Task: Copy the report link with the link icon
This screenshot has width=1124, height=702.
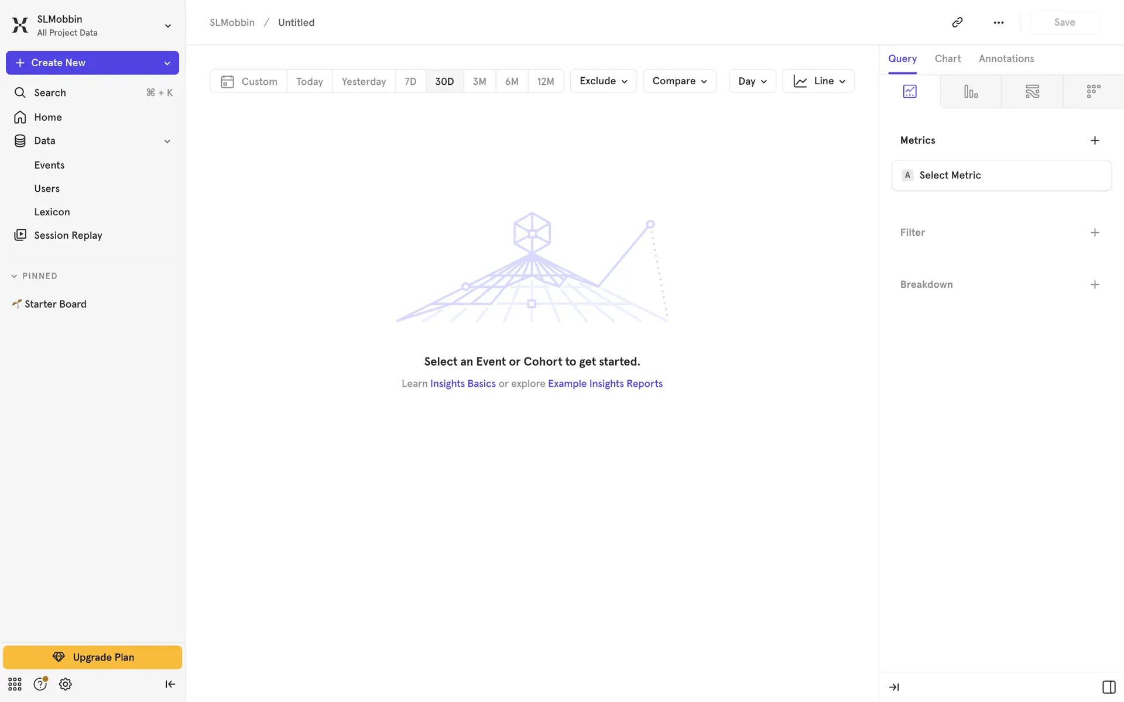Action: (x=957, y=22)
